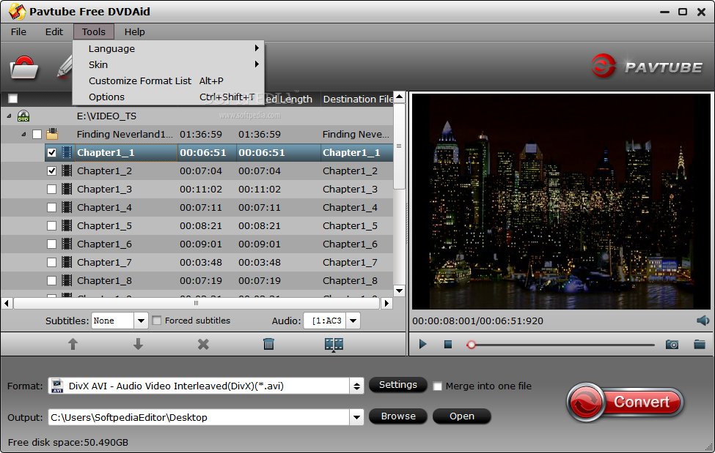This screenshot has height=453, width=715.
Task: Check the Chapter1_8 checkbox
Action: click(51, 280)
